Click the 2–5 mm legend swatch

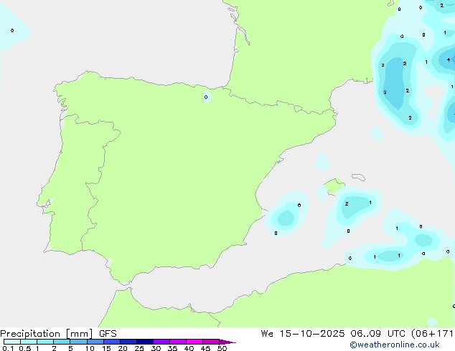coord(62,342)
